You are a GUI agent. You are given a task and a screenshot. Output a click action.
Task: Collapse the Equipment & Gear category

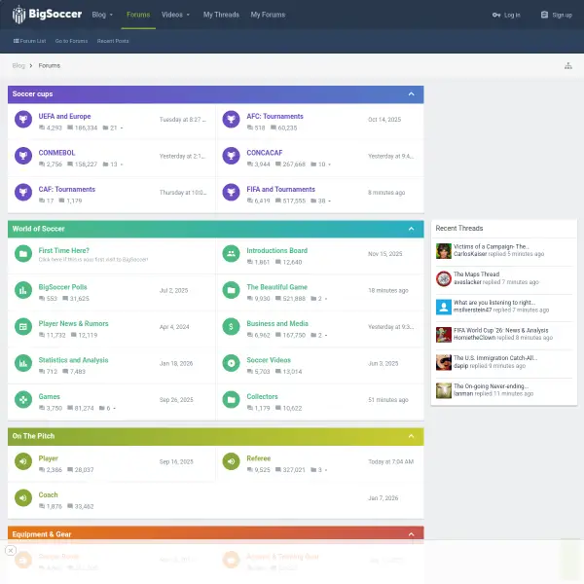pyautogui.click(x=411, y=534)
